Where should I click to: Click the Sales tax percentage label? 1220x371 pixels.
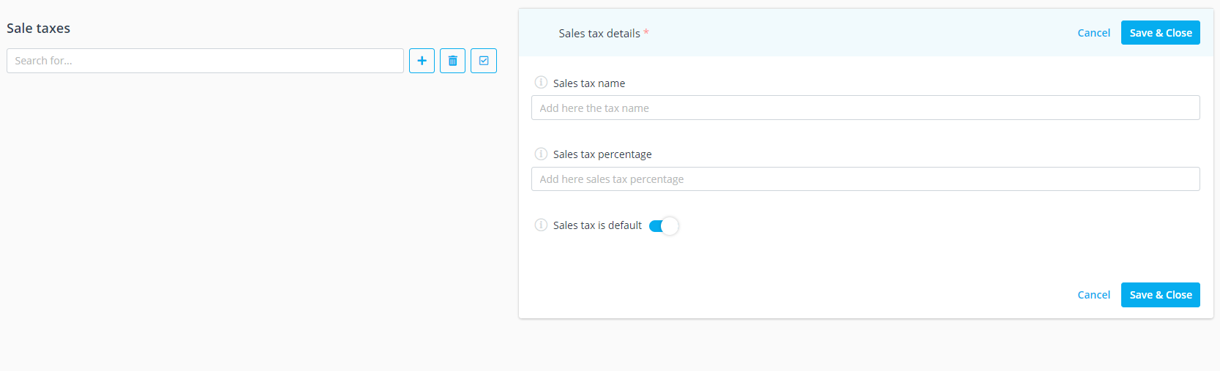coord(602,154)
